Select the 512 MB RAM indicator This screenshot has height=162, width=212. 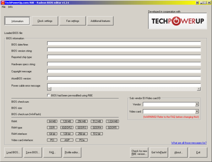pyautogui.click(x=97, y=121)
